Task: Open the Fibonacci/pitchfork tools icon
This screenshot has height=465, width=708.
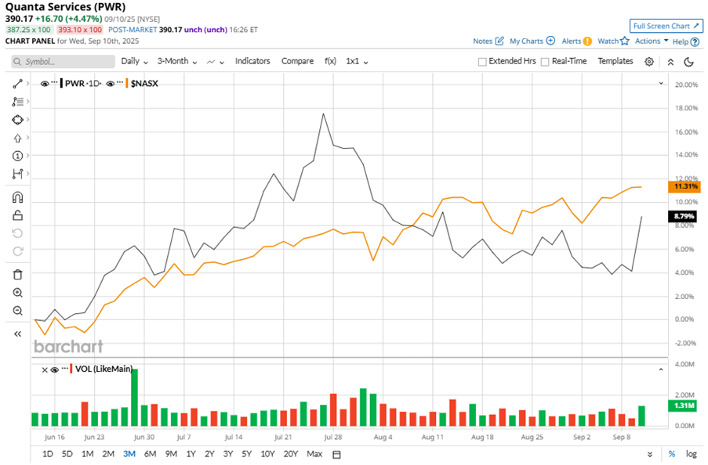Action: 17,102
